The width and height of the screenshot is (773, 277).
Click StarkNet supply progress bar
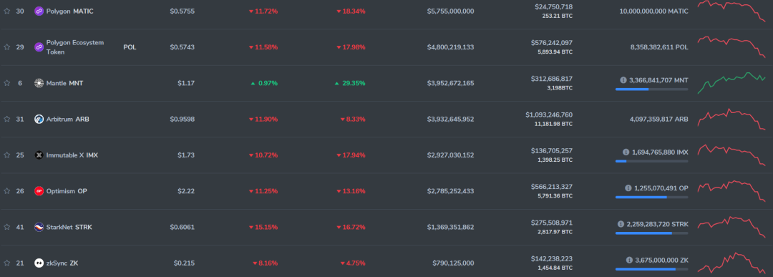[651, 233]
